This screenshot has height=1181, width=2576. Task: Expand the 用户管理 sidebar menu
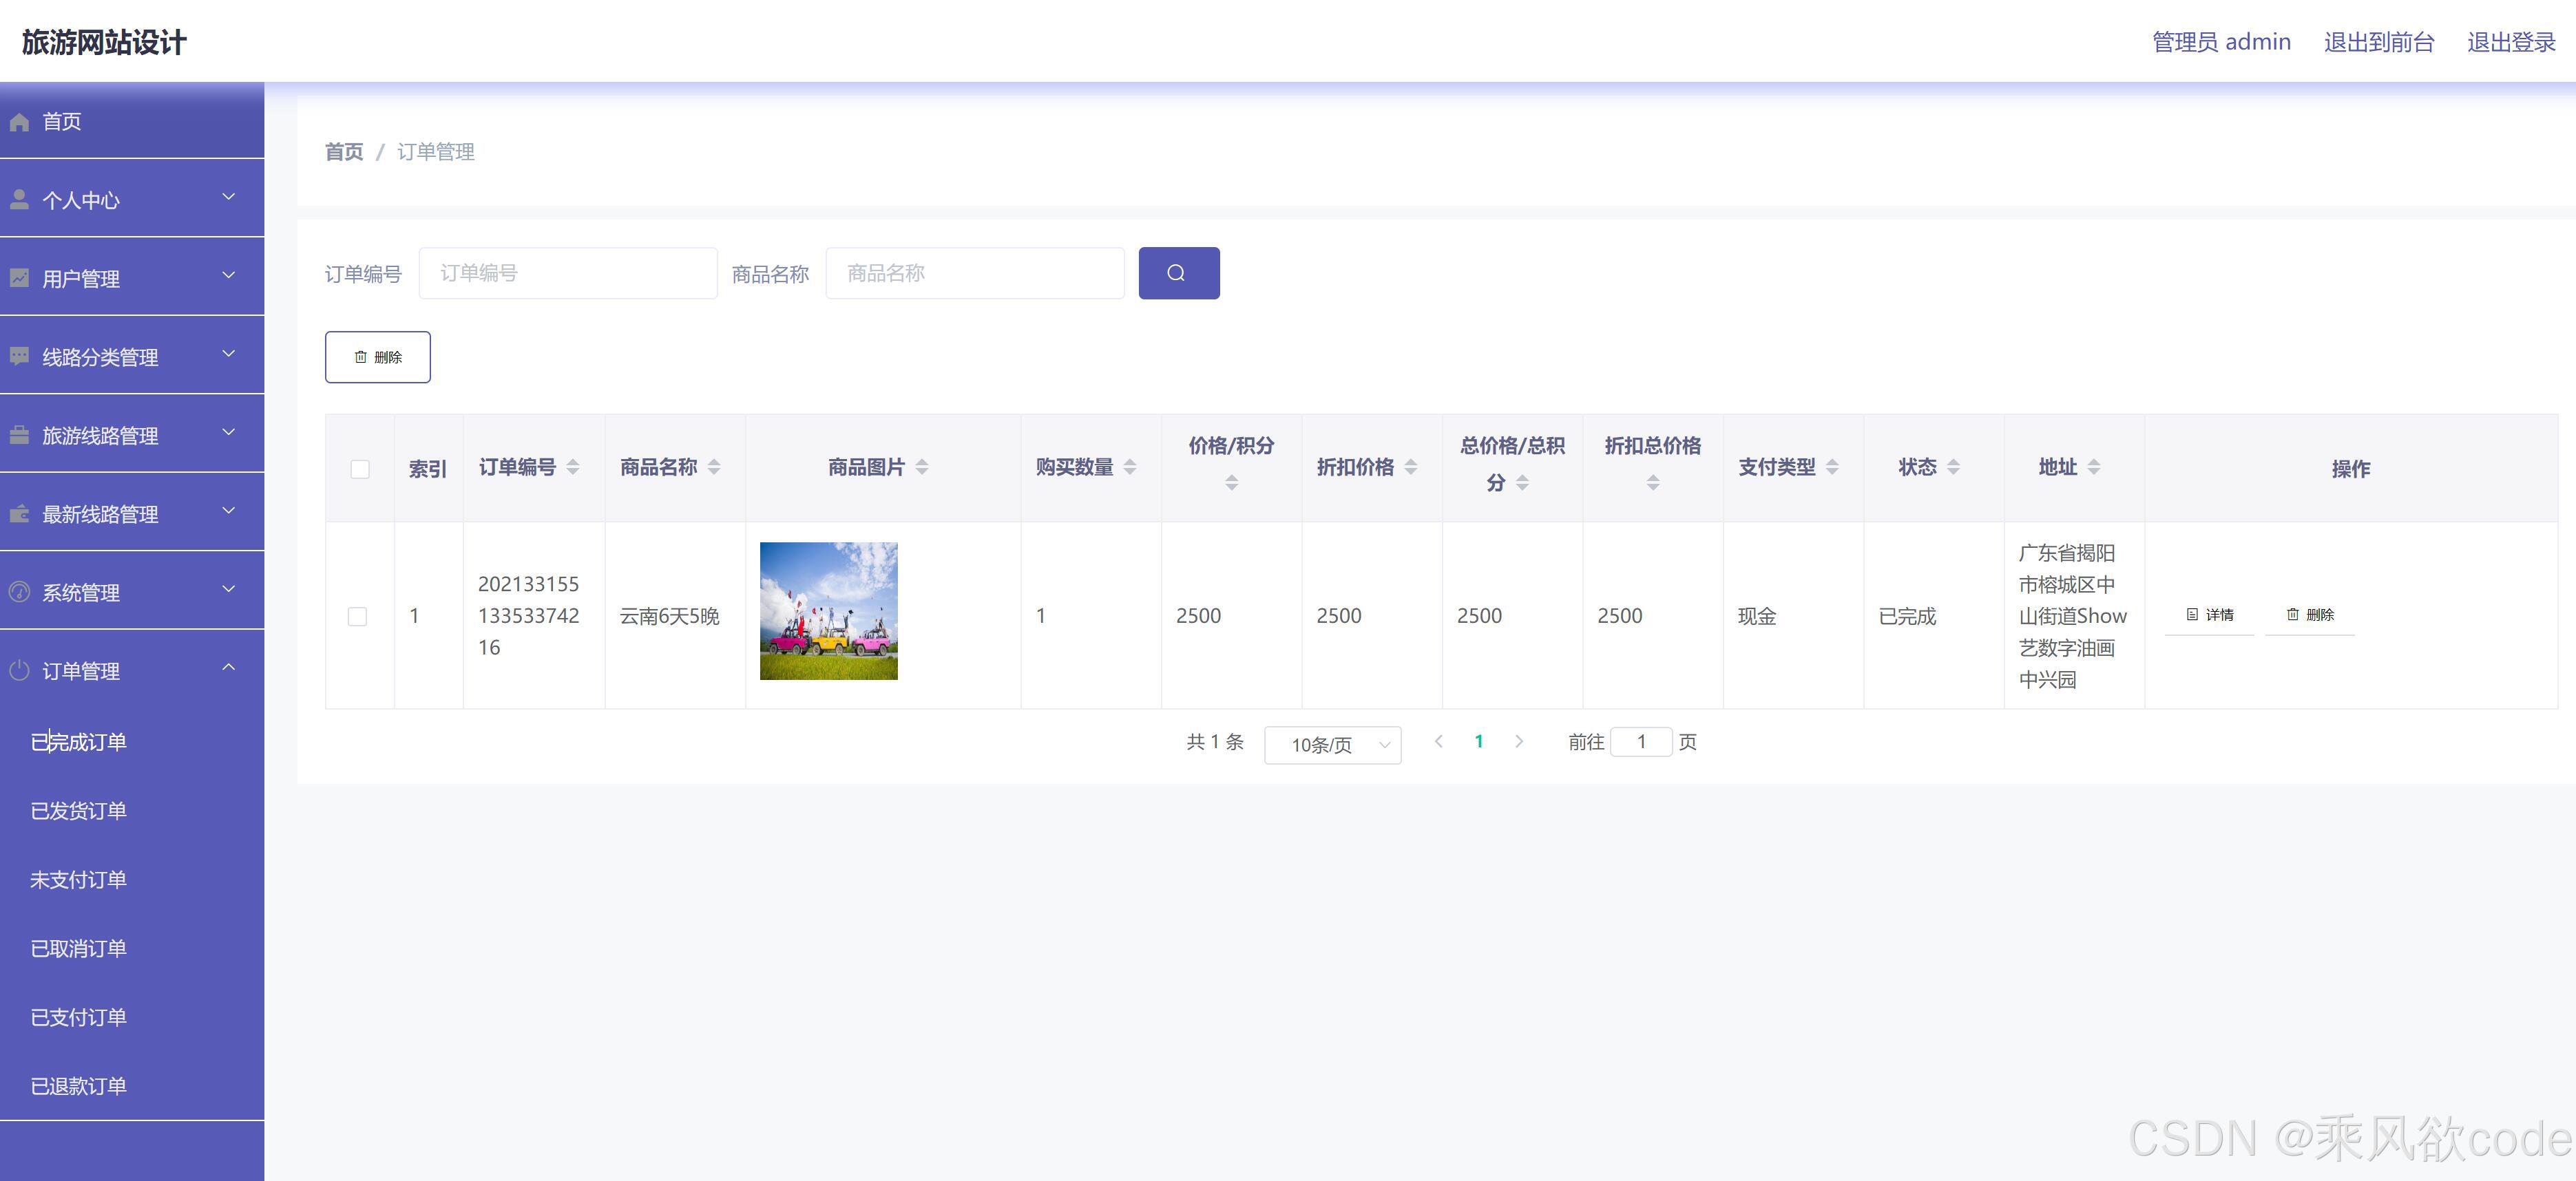pyautogui.click(x=131, y=278)
